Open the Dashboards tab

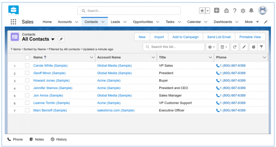223,22
